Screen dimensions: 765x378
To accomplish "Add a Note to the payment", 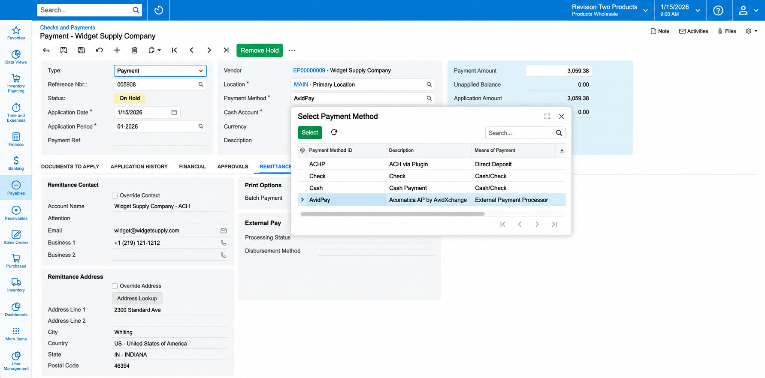I will 660,31.
